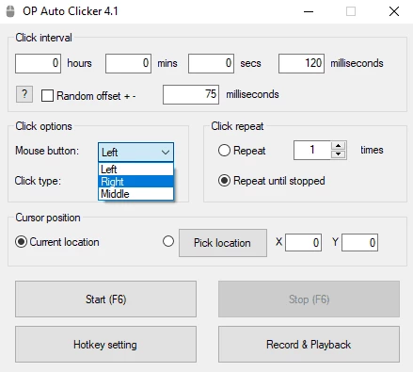Enable the Random offset checkbox
The image size is (413, 372).
pyautogui.click(x=47, y=95)
